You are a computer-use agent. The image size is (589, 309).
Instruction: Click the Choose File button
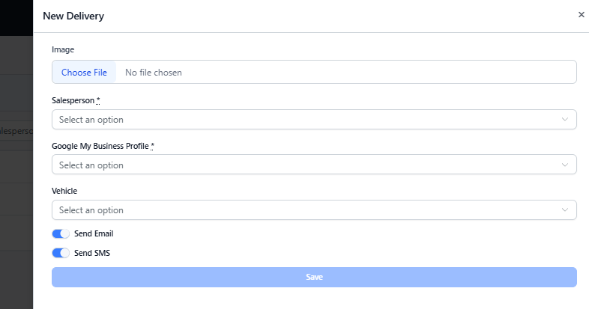[x=84, y=73]
